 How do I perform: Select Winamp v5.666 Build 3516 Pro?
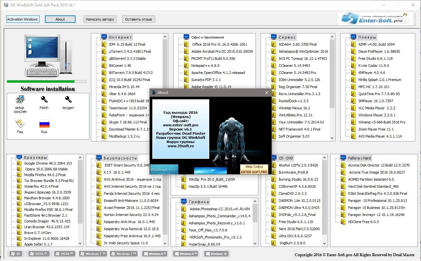[382, 122]
